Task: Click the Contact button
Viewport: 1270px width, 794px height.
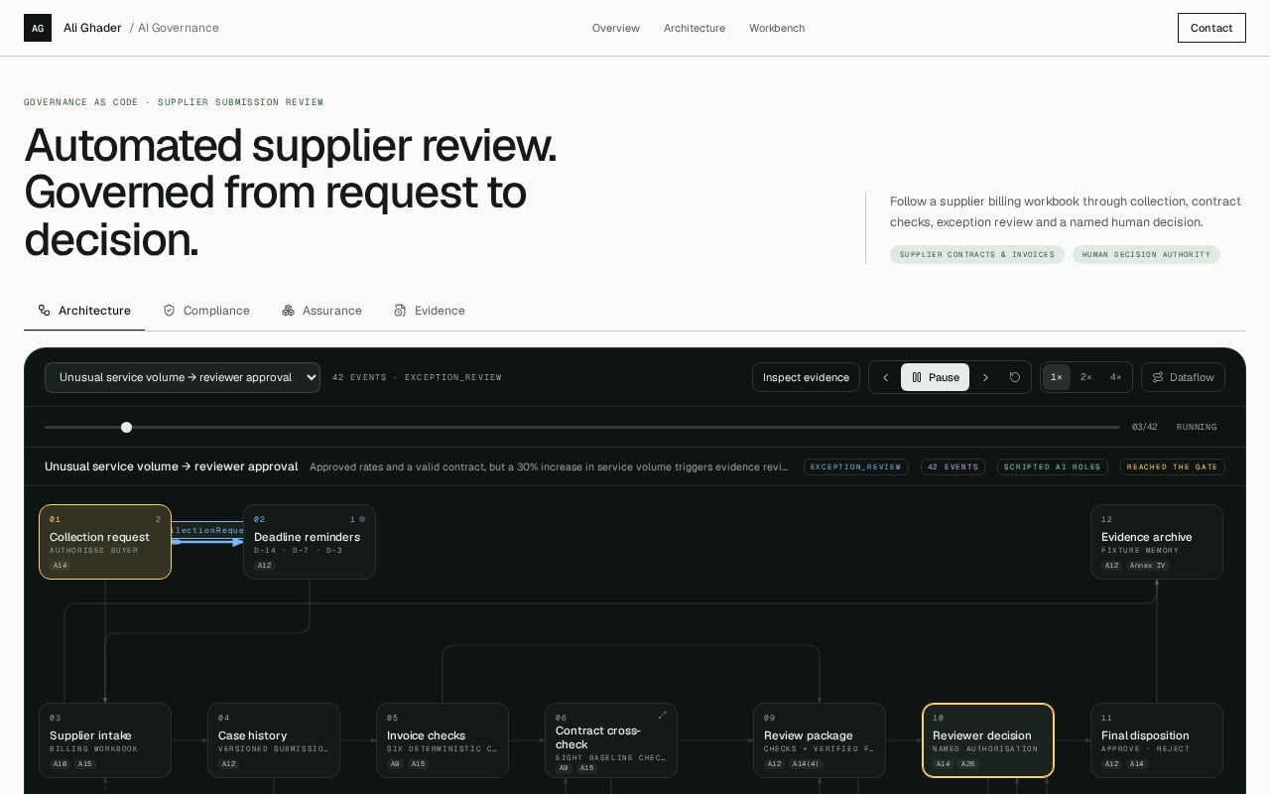Action: (1211, 28)
